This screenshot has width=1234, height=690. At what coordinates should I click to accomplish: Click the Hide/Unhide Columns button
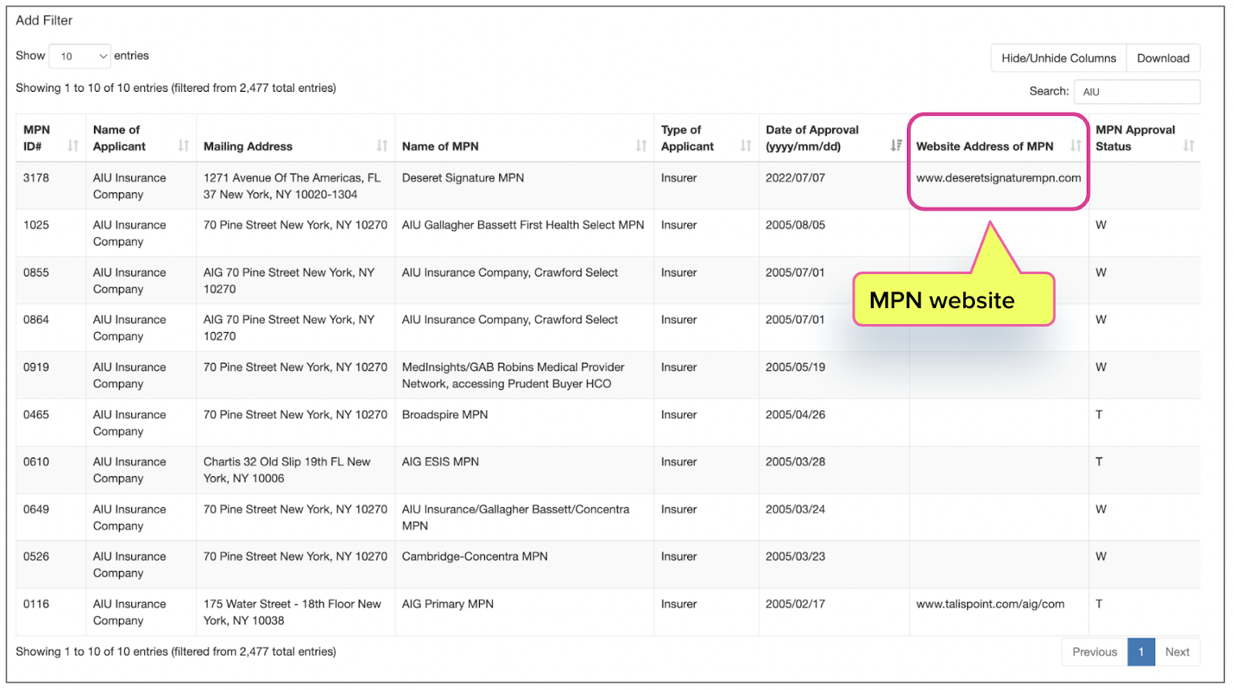point(1059,58)
